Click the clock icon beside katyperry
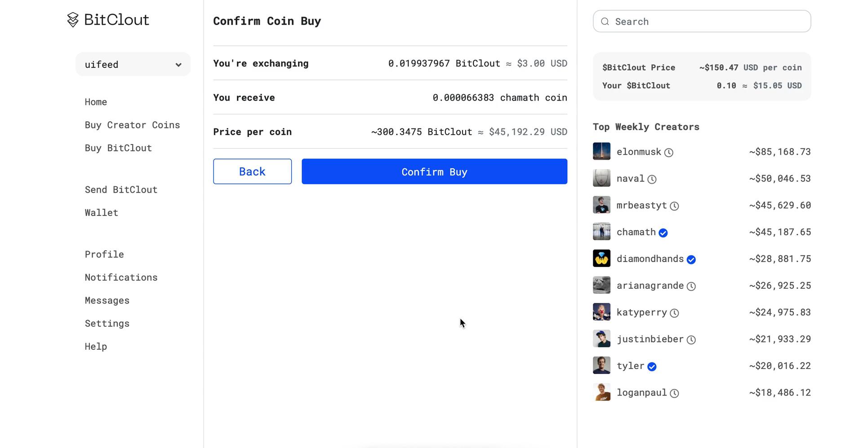 pyautogui.click(x=674, y=313)
